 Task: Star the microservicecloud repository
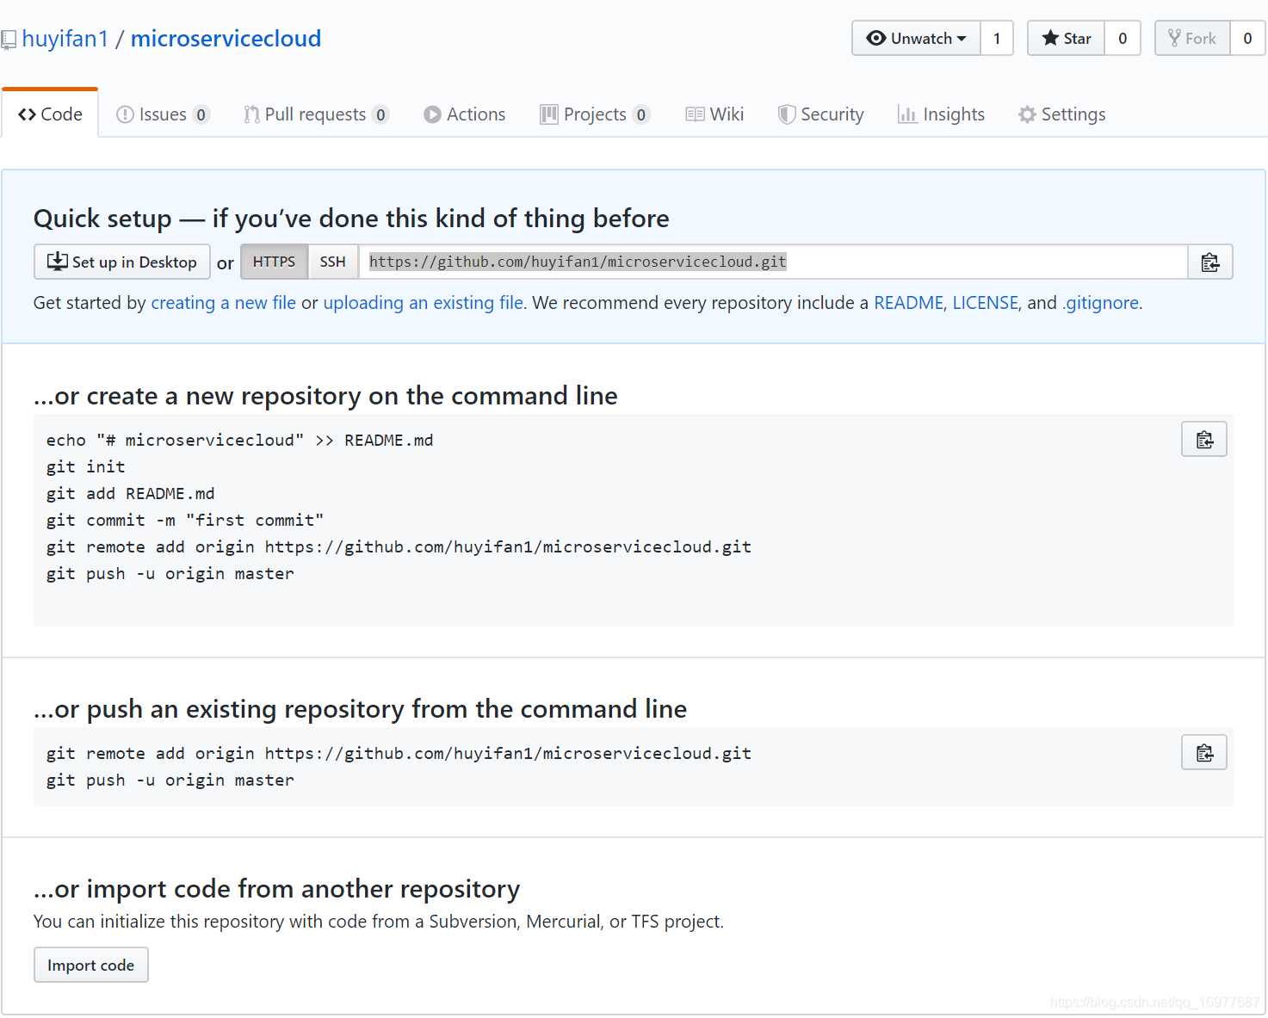click(x=1066, y=38)
